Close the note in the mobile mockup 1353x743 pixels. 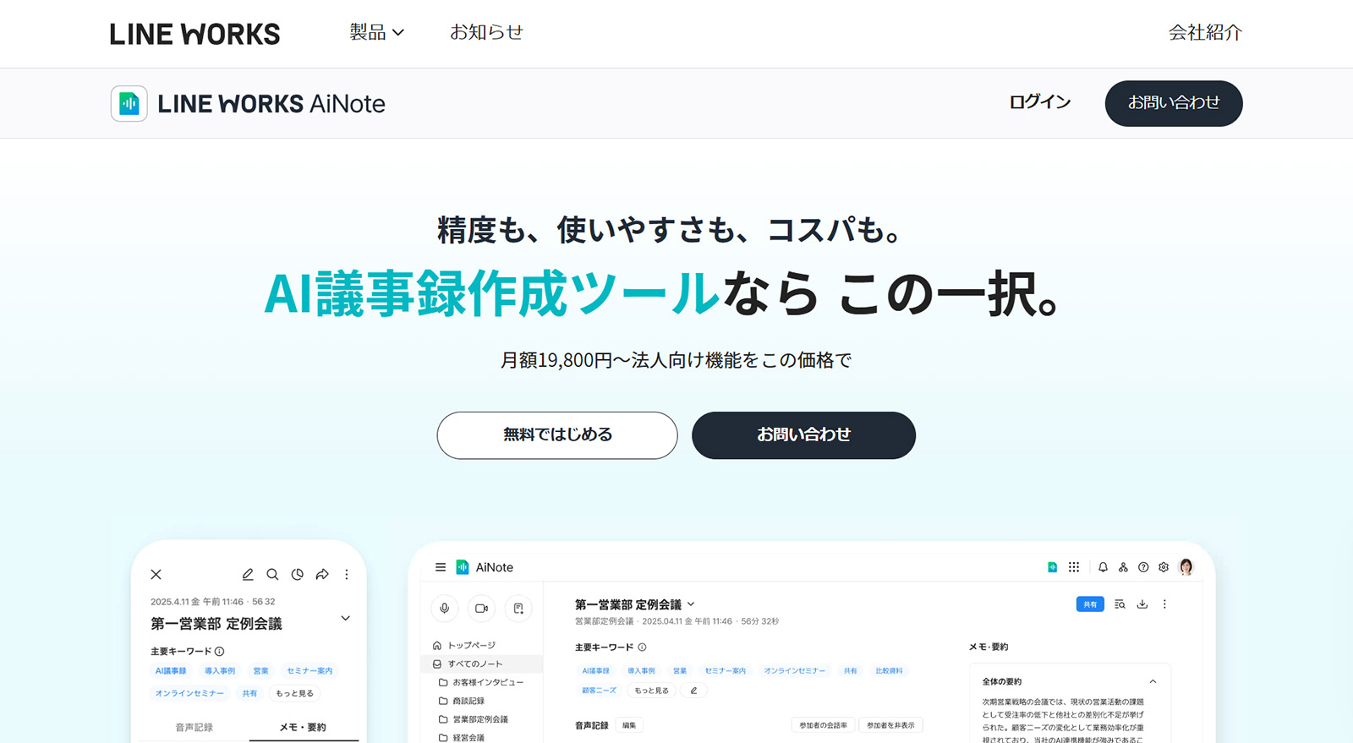[156, 574]
